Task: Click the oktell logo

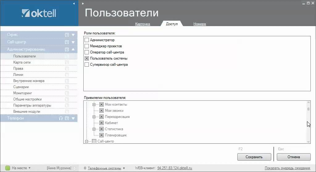Action: tap(39, 13)
